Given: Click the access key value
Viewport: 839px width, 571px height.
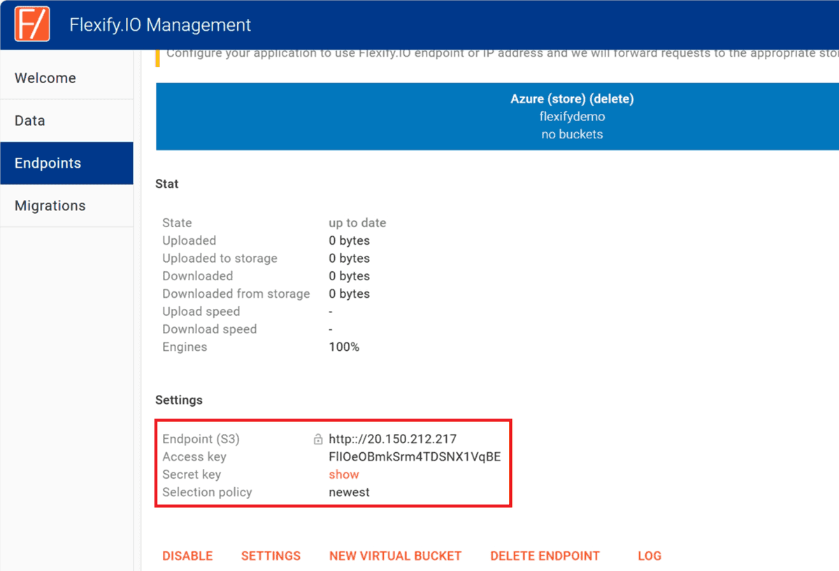Looking at the screenshot, I should point(415,456).
